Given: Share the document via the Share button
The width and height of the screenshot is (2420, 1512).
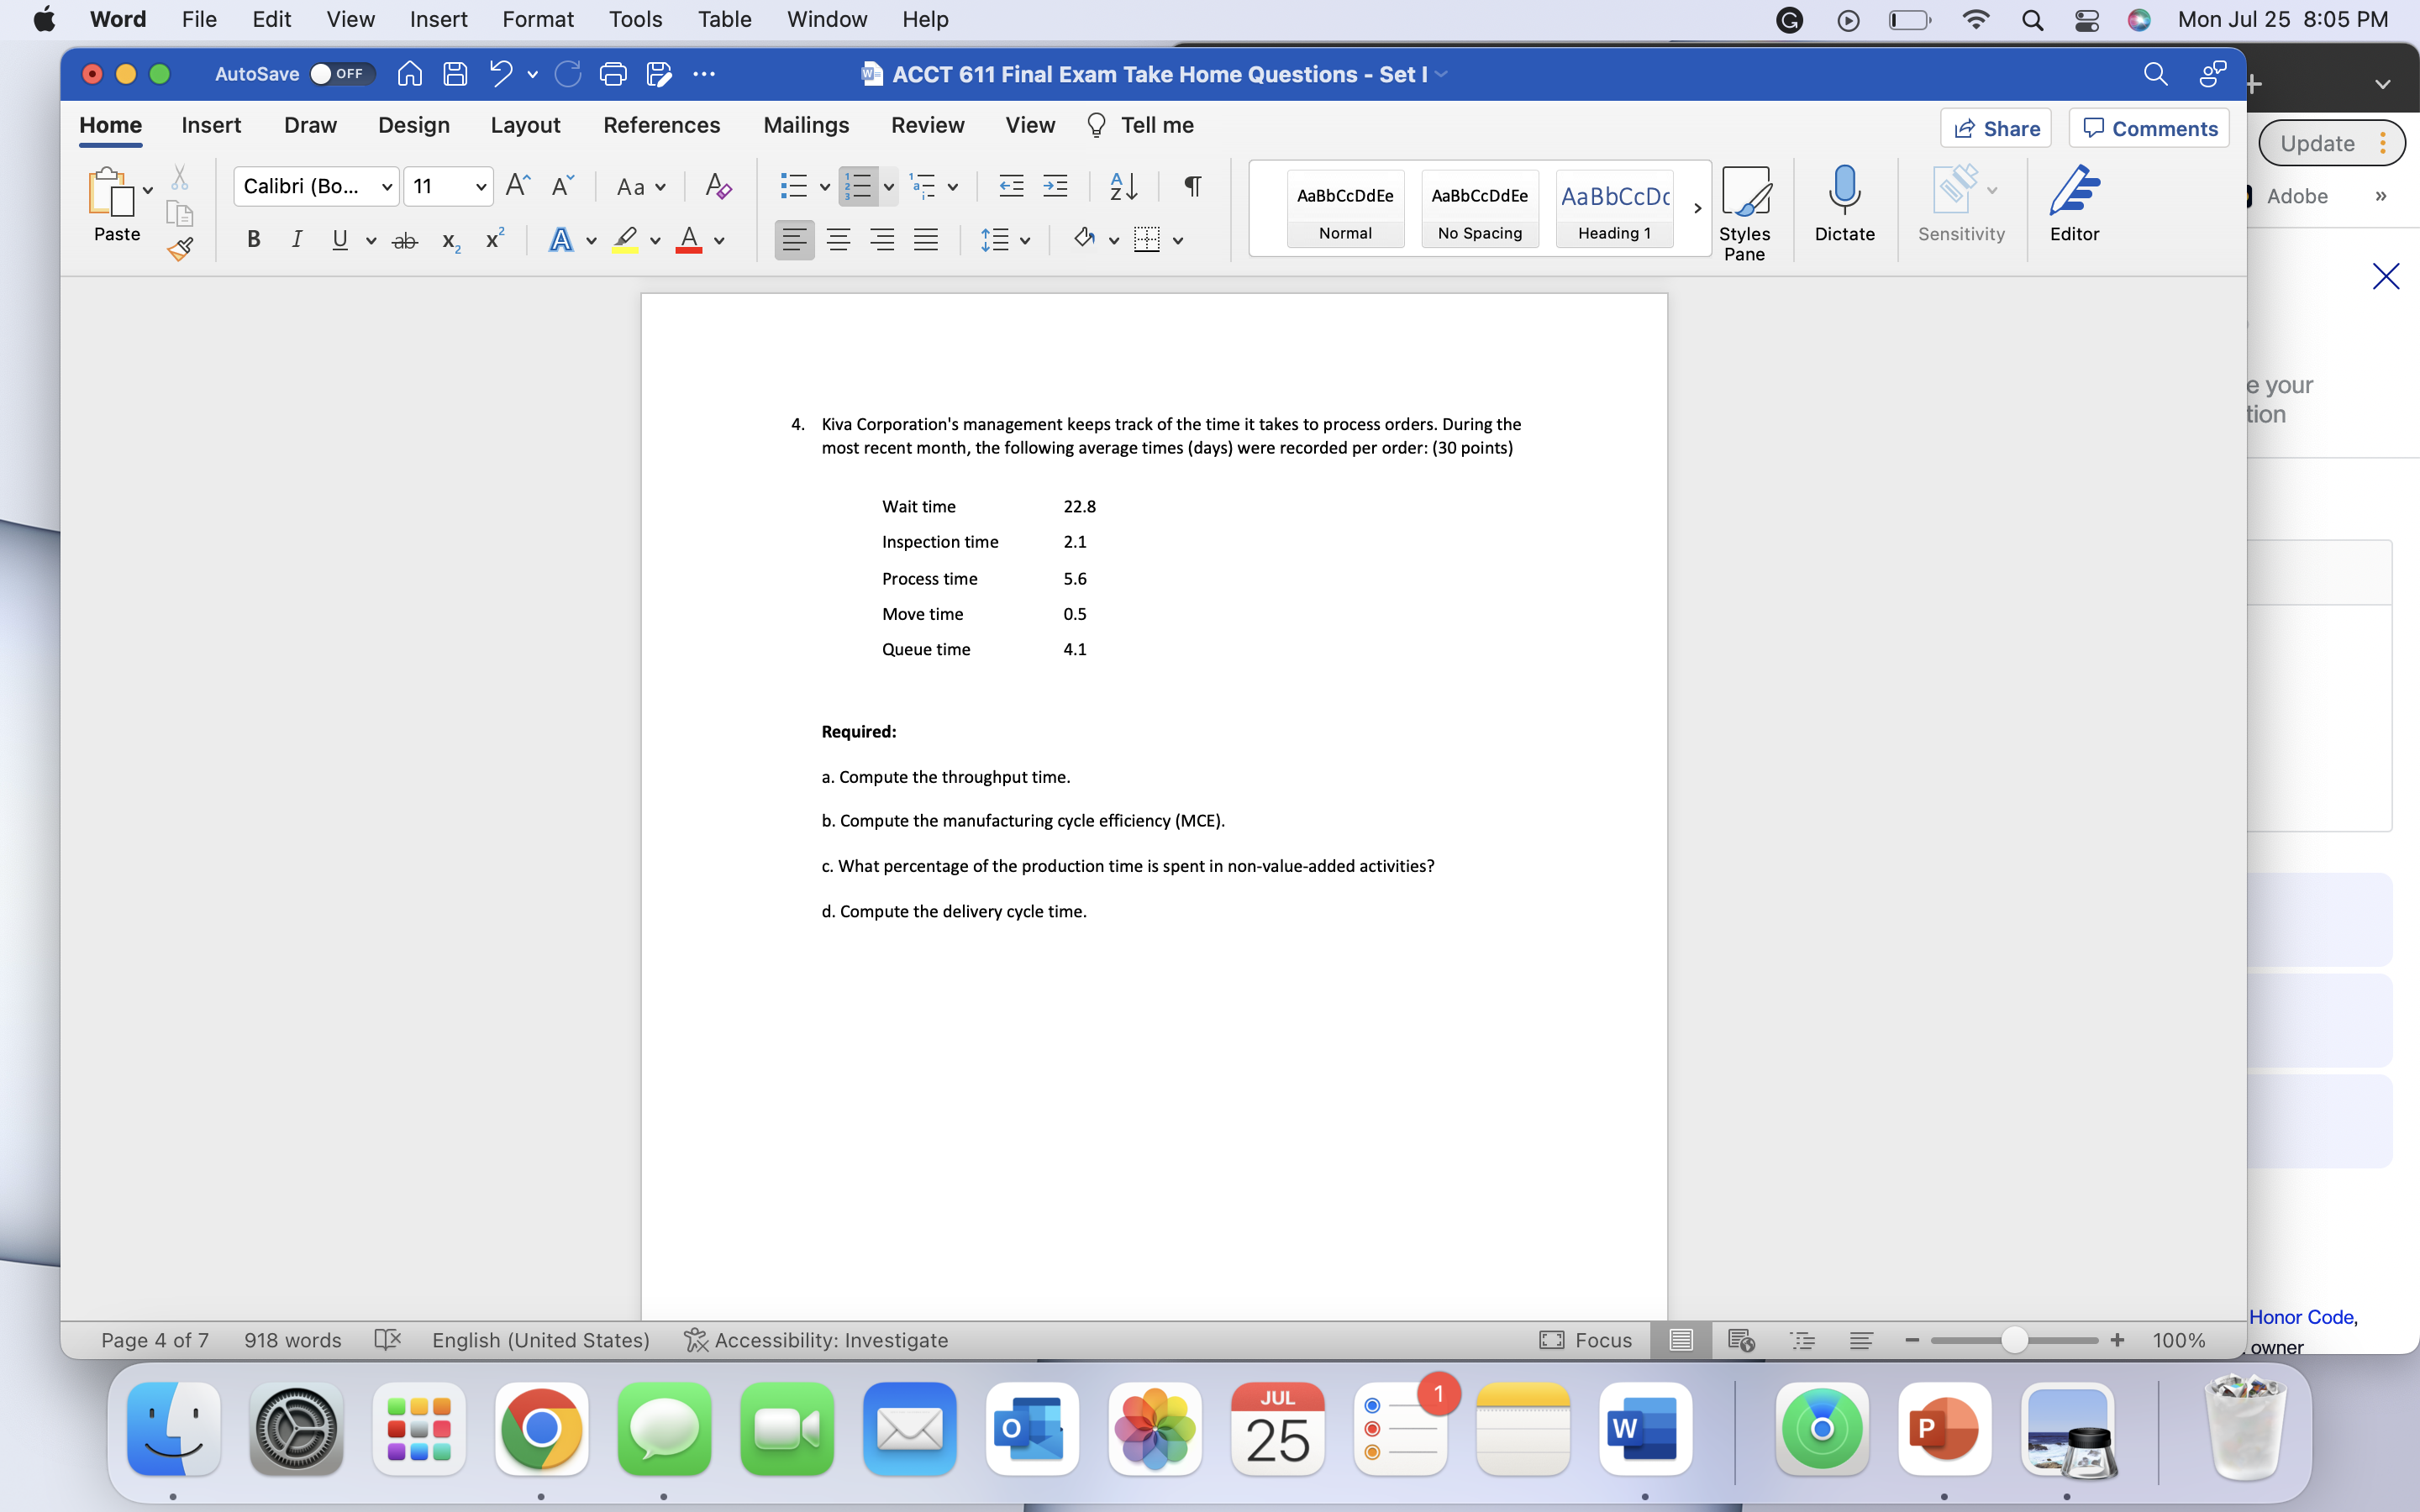Looking at the screenshot, I should click(1996, 128).
